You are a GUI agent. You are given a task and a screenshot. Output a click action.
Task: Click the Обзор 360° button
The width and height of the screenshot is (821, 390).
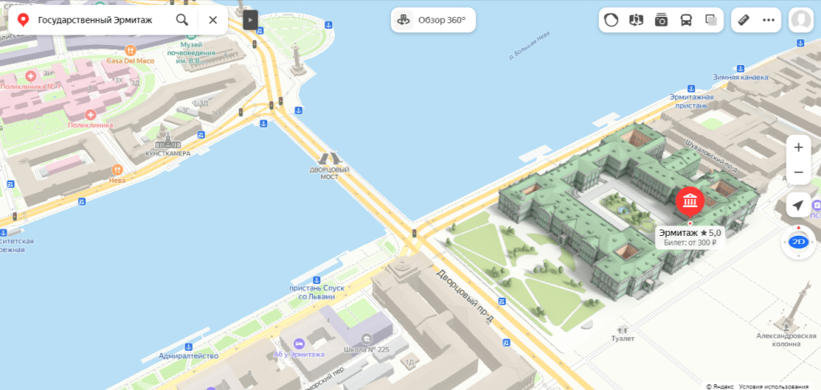433,20
